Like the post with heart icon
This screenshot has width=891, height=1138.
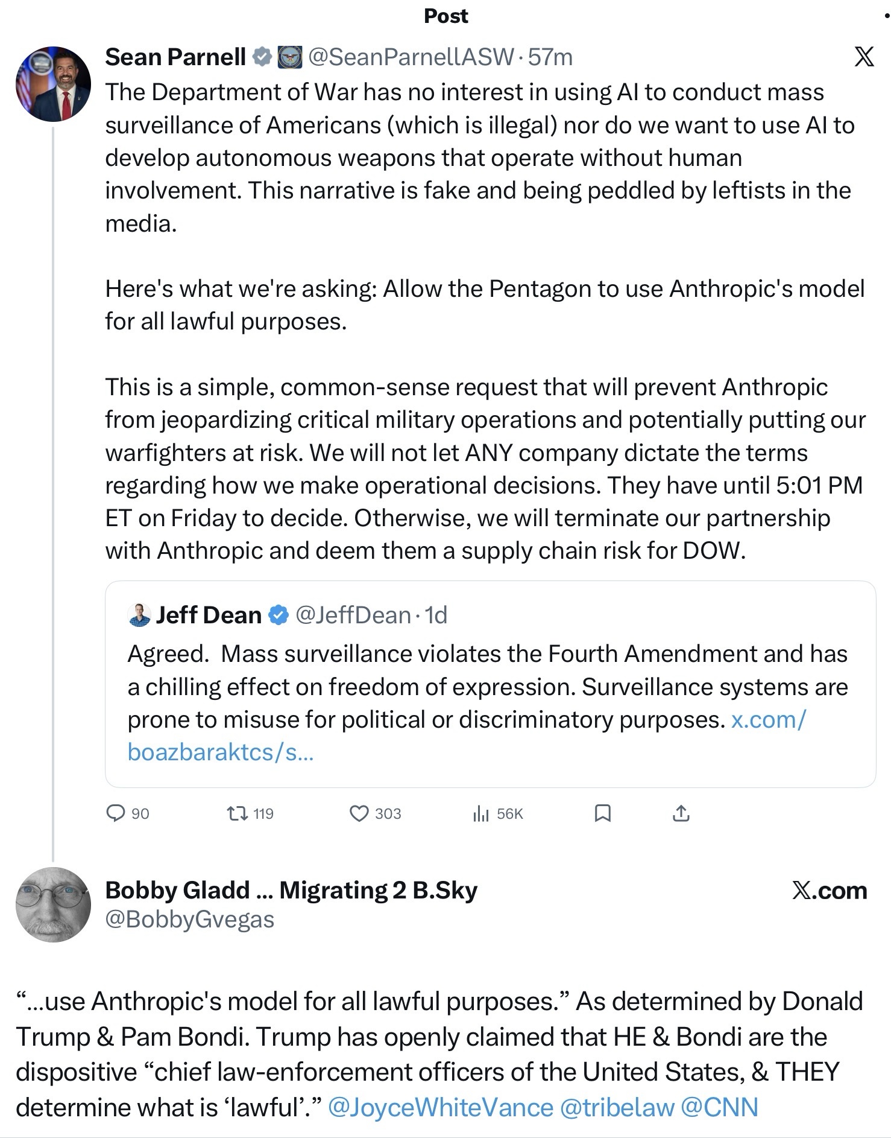pos(359,814)
